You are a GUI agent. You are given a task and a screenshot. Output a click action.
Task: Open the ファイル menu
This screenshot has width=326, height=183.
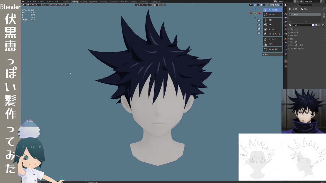click(x=28, y=1)
